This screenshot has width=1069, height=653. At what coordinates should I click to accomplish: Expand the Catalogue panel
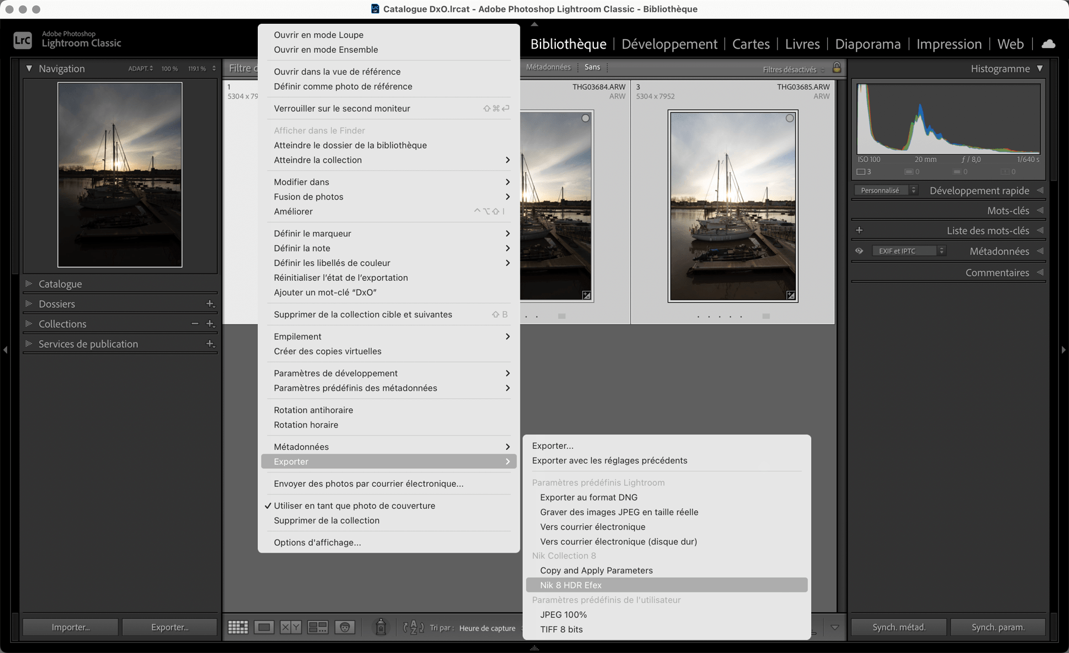29,284
